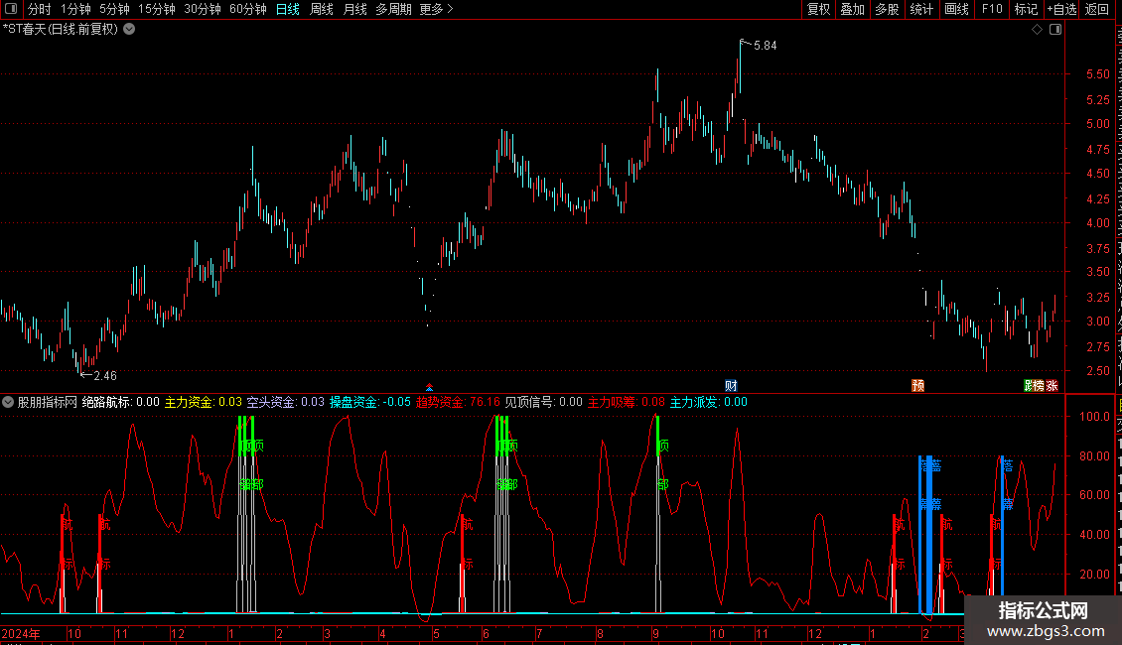Add stock via +自选 button

[x=1061, y=9]
